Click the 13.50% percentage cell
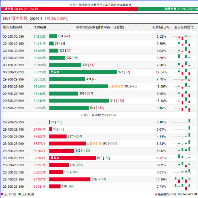 coord(161,86)
